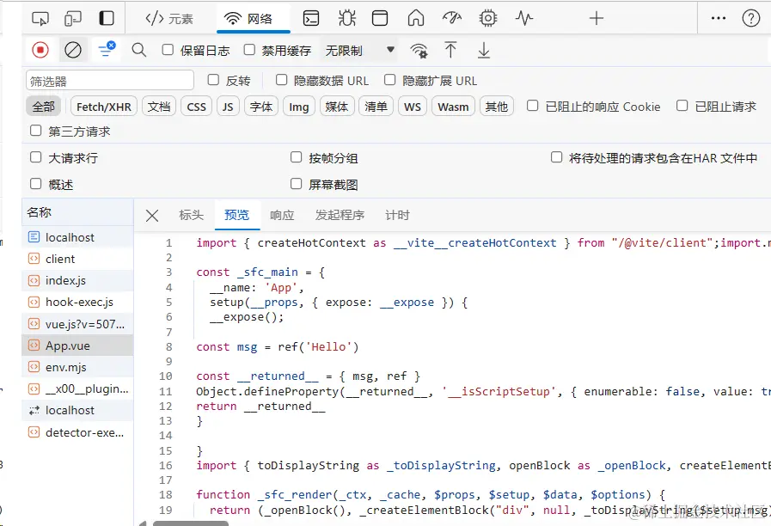Viewport: 771px width, 526px height.
Task: Filter requests by JS
Action: click(x=228, y=107)
